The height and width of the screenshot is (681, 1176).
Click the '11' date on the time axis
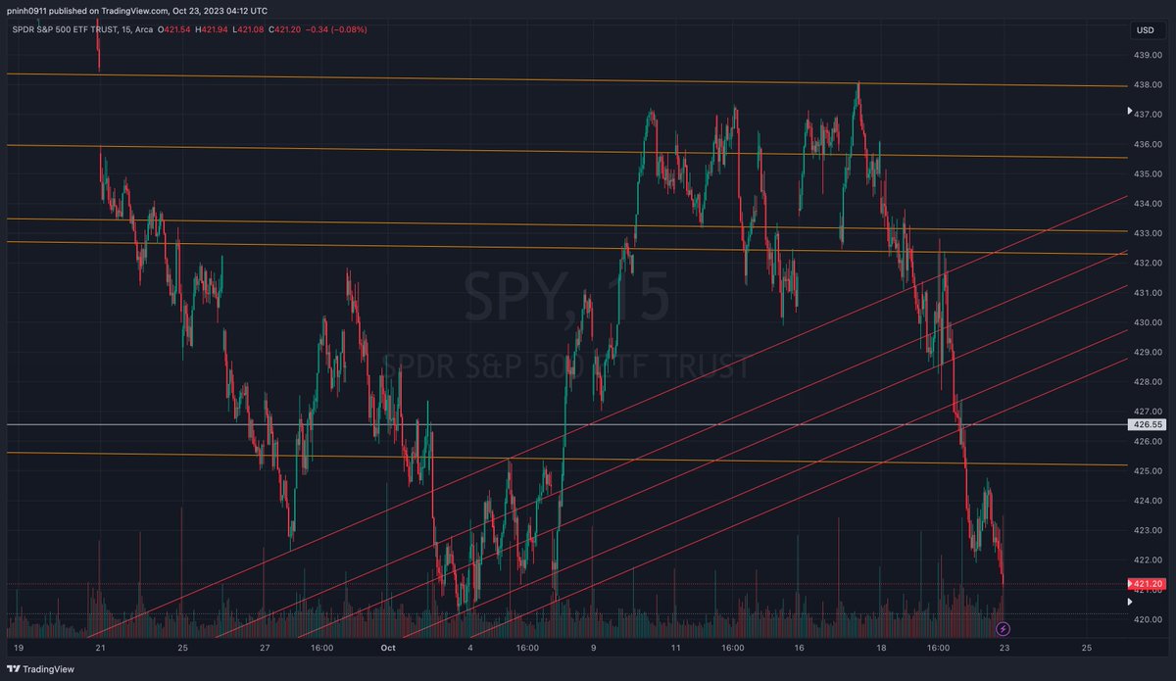pyautogui.click(x=675, y=648)
